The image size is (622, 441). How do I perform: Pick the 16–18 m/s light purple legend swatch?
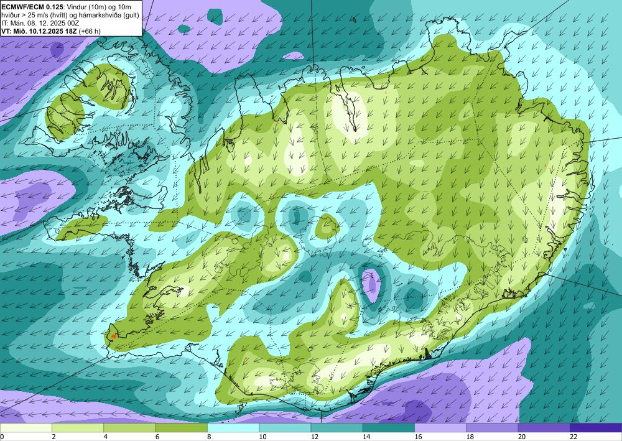tap(441, 428)
